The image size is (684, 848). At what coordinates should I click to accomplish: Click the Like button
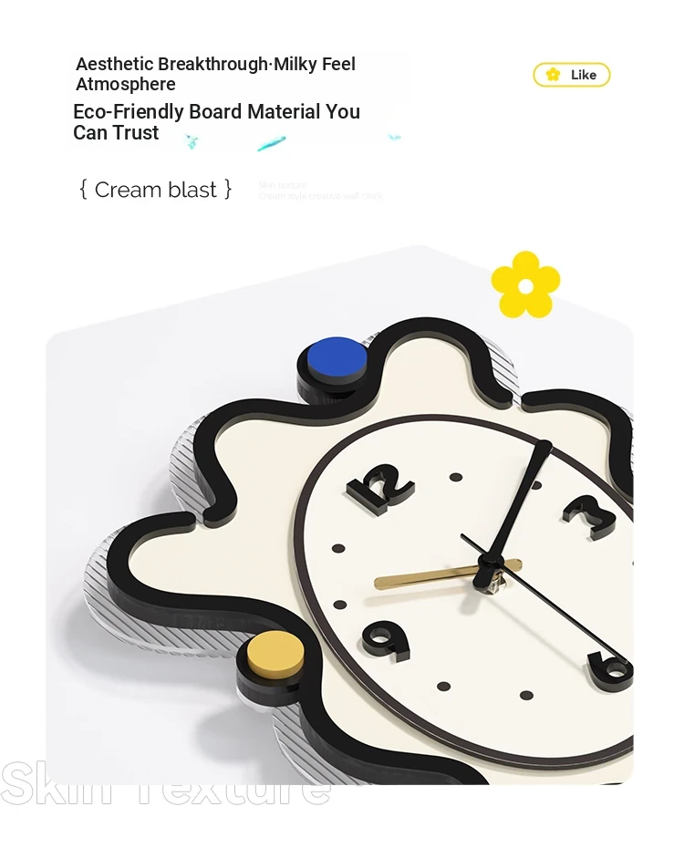click(571, 75)
